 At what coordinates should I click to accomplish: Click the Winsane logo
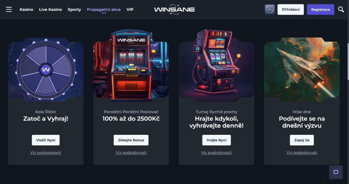pyautogui.click(x=174, y=9)
